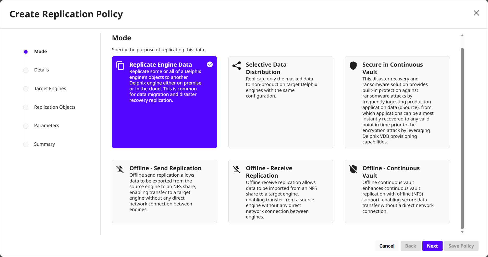488x257 pixels.
Task: Click the Replicate Engine Data copy icon
Action: (120, 66)
